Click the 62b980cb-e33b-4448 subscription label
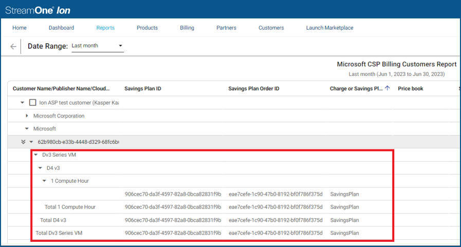The image size is (461, 247). (78, 142)
